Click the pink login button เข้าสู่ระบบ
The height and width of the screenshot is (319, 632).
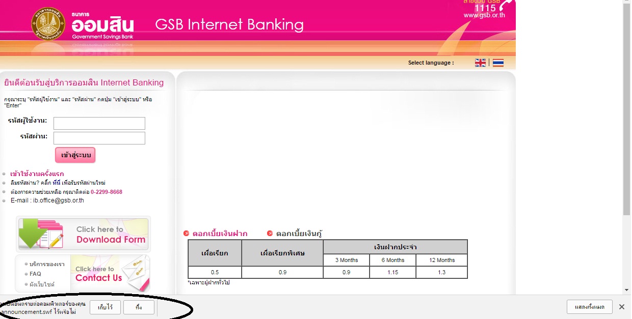pyautogui.click(x=75, y=155)
